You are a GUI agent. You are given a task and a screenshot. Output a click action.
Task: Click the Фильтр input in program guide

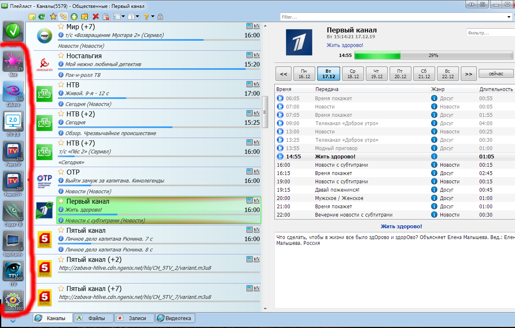pos(490,33)
